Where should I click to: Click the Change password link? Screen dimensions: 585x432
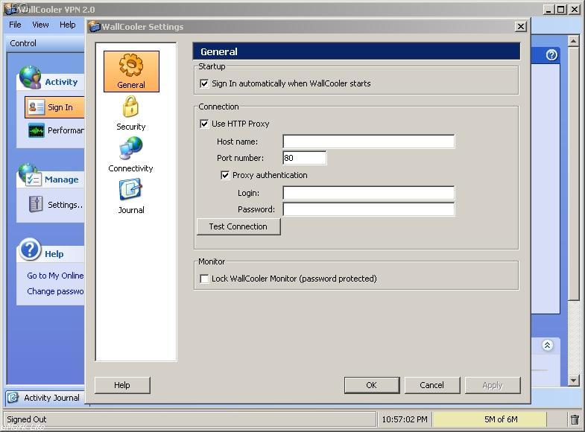pyautogui.click(x=55, y=291)
